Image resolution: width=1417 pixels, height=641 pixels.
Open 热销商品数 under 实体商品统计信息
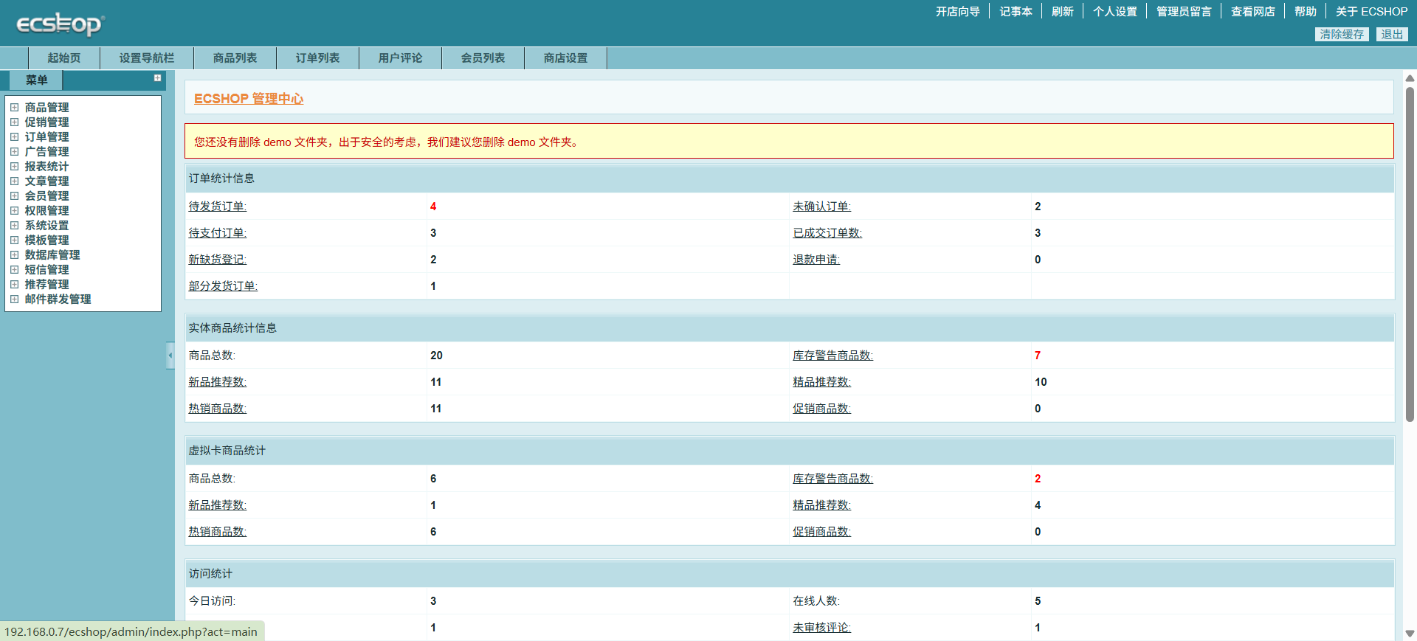click(x=218, y=409)
